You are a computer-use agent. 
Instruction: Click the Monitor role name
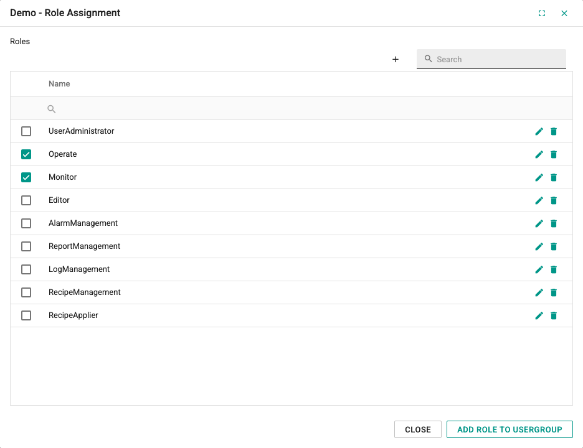[x=62, y=177]
